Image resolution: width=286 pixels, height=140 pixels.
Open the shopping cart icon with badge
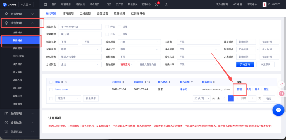tap(156, 4)
